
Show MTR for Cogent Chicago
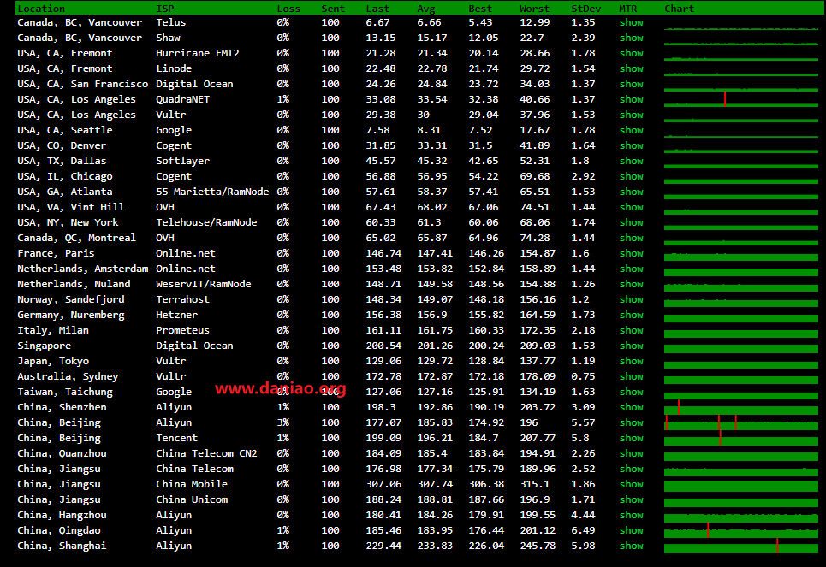pyautogui.click(x=631, y=176)
